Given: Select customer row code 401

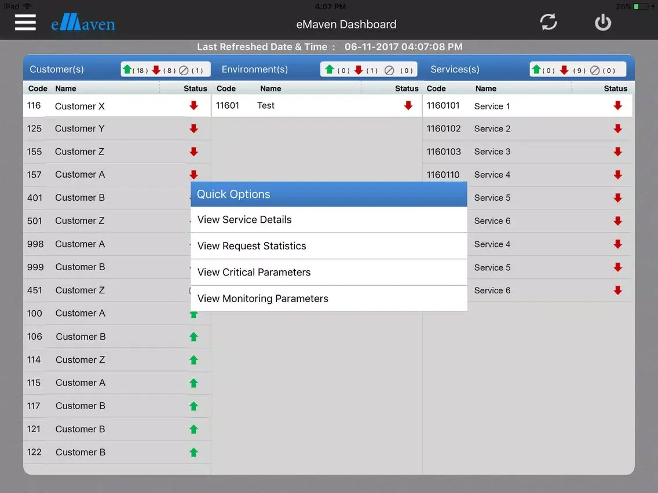Looking at the screenshot, I should pos(107,198).
